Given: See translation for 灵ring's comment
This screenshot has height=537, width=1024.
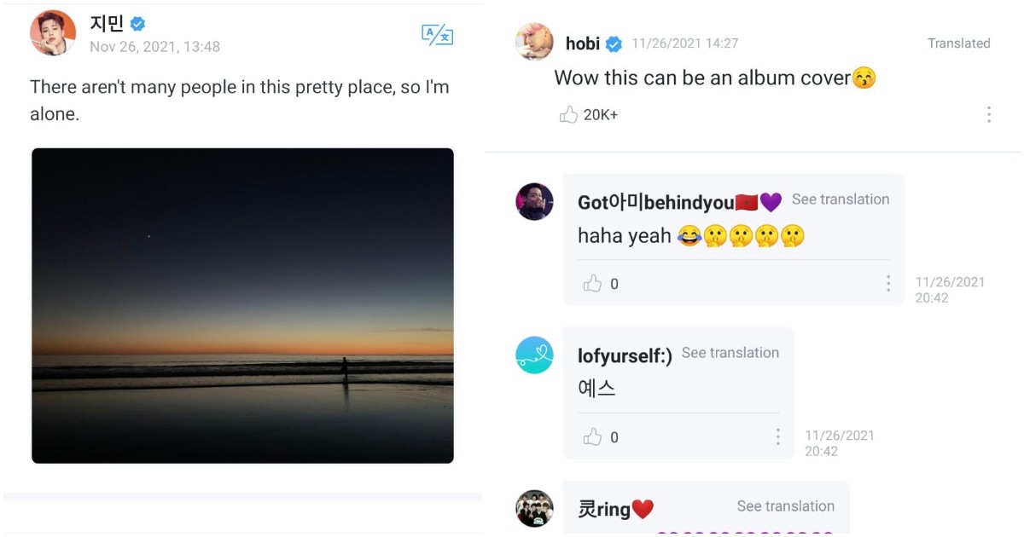Looking at the screenshot, I should [786, 506].
